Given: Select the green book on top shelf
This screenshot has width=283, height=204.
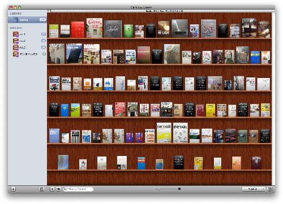Looking at the screenshot, I should click(128, 31).
